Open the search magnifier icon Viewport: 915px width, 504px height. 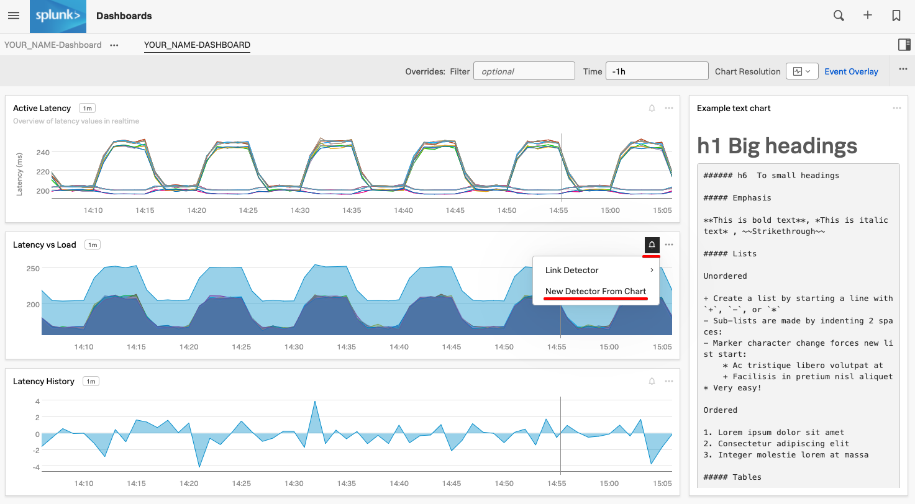tap(839, 16)
